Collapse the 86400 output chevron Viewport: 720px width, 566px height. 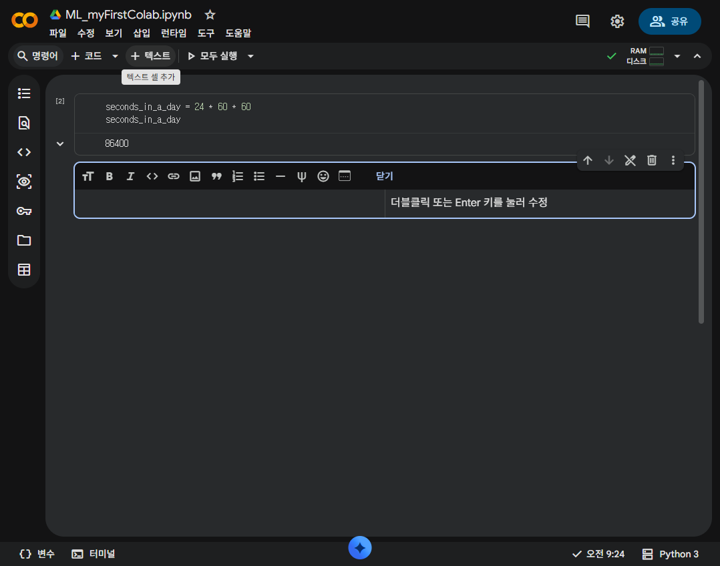[x=60, y=144]
